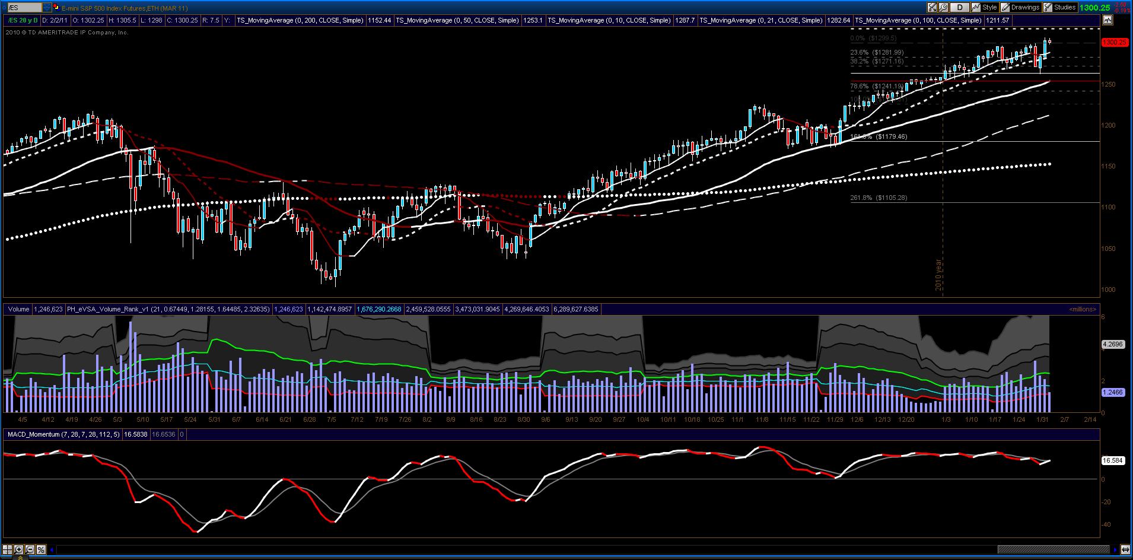The height and width of the screenshot is (560, 1133).
Task: Click the MACD_Momentum study label
Action: [64, 434]
